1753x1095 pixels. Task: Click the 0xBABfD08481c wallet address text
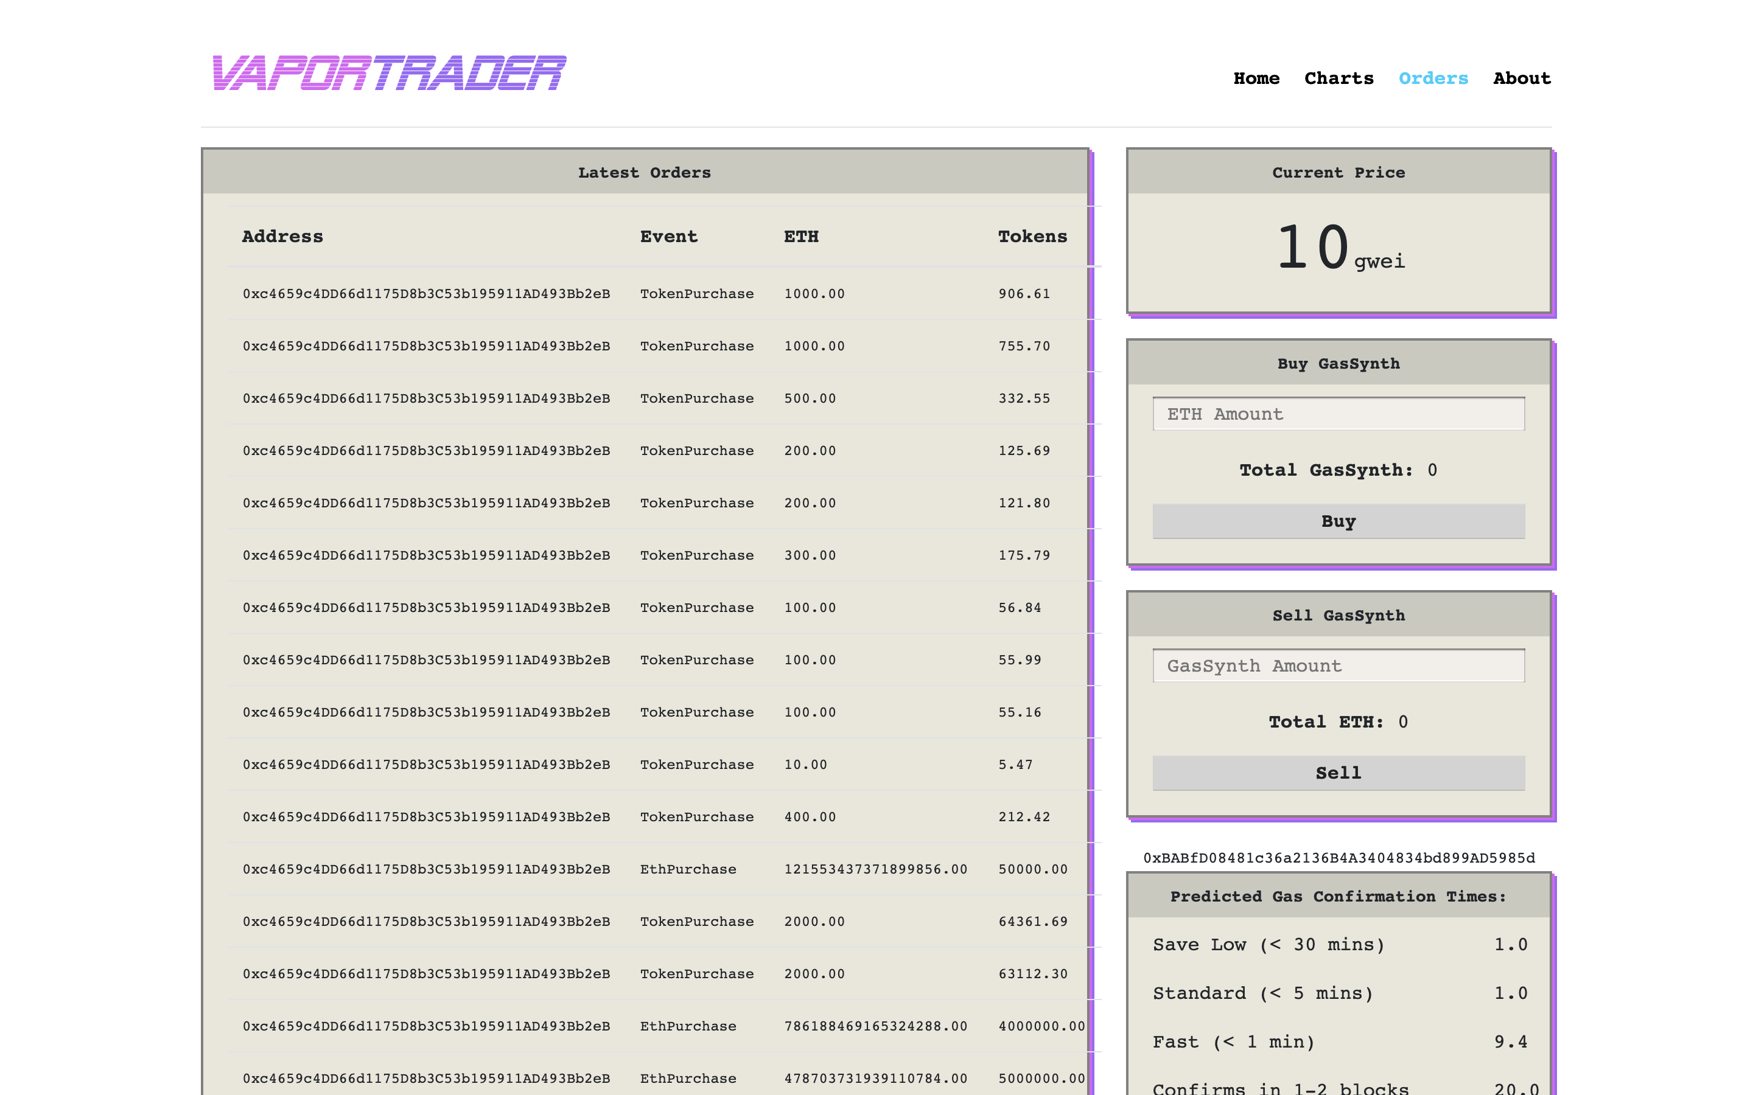[1338, 858]
